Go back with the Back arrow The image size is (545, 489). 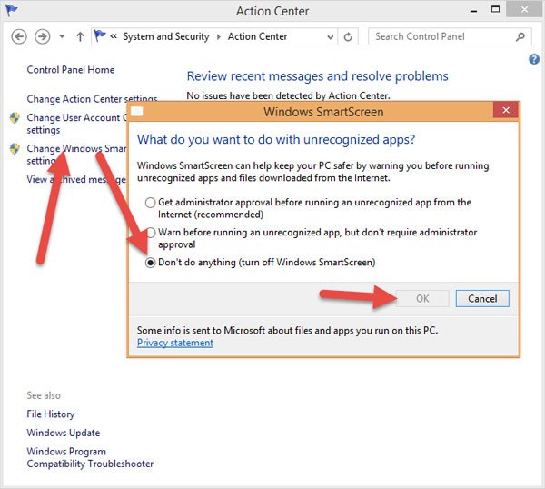(19, 36)
